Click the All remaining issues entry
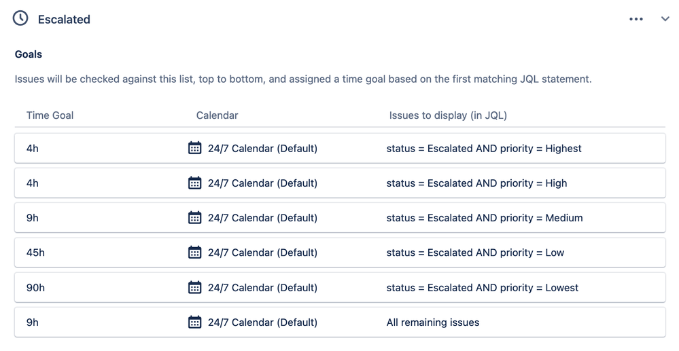 (433, 322)
